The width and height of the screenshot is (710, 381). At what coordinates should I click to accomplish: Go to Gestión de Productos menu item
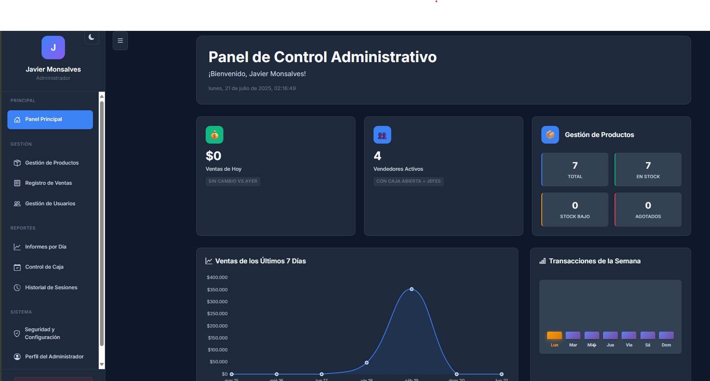pos(51,163)
